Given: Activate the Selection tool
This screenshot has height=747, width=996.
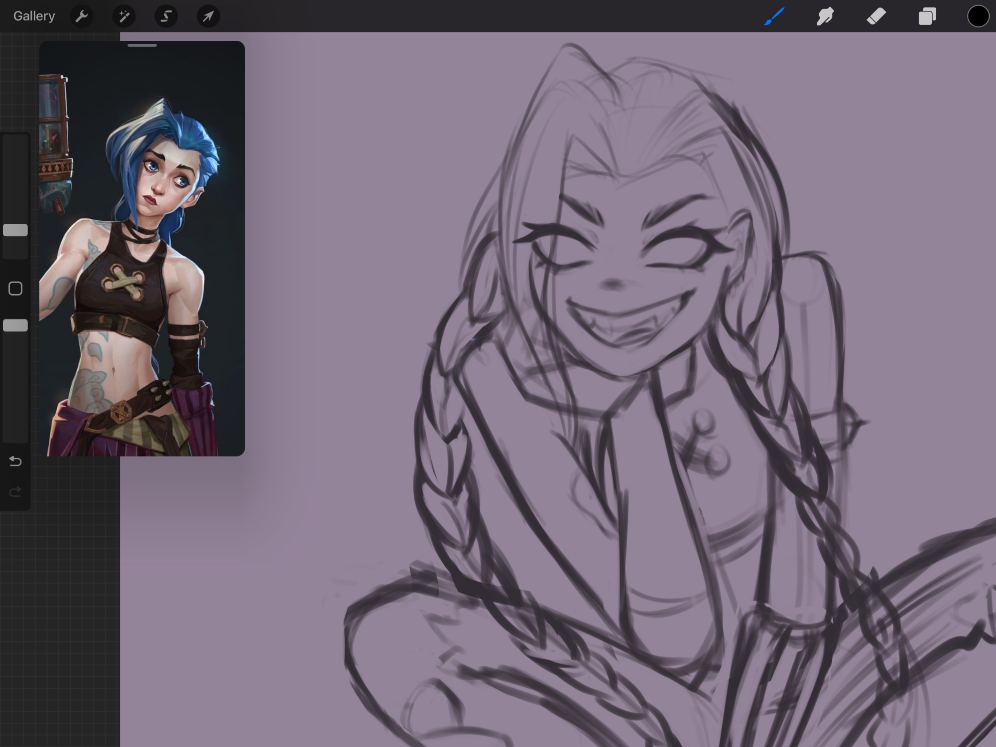Looking at the screenshot, I should pyautogui.click(x=166, y=16).
